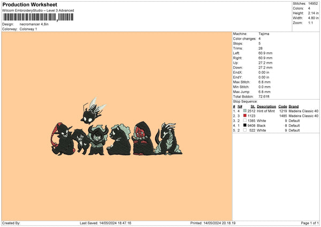Click the Up value '27.2 mm'
The height and width of the screenshot is (227, 321).
265,63
